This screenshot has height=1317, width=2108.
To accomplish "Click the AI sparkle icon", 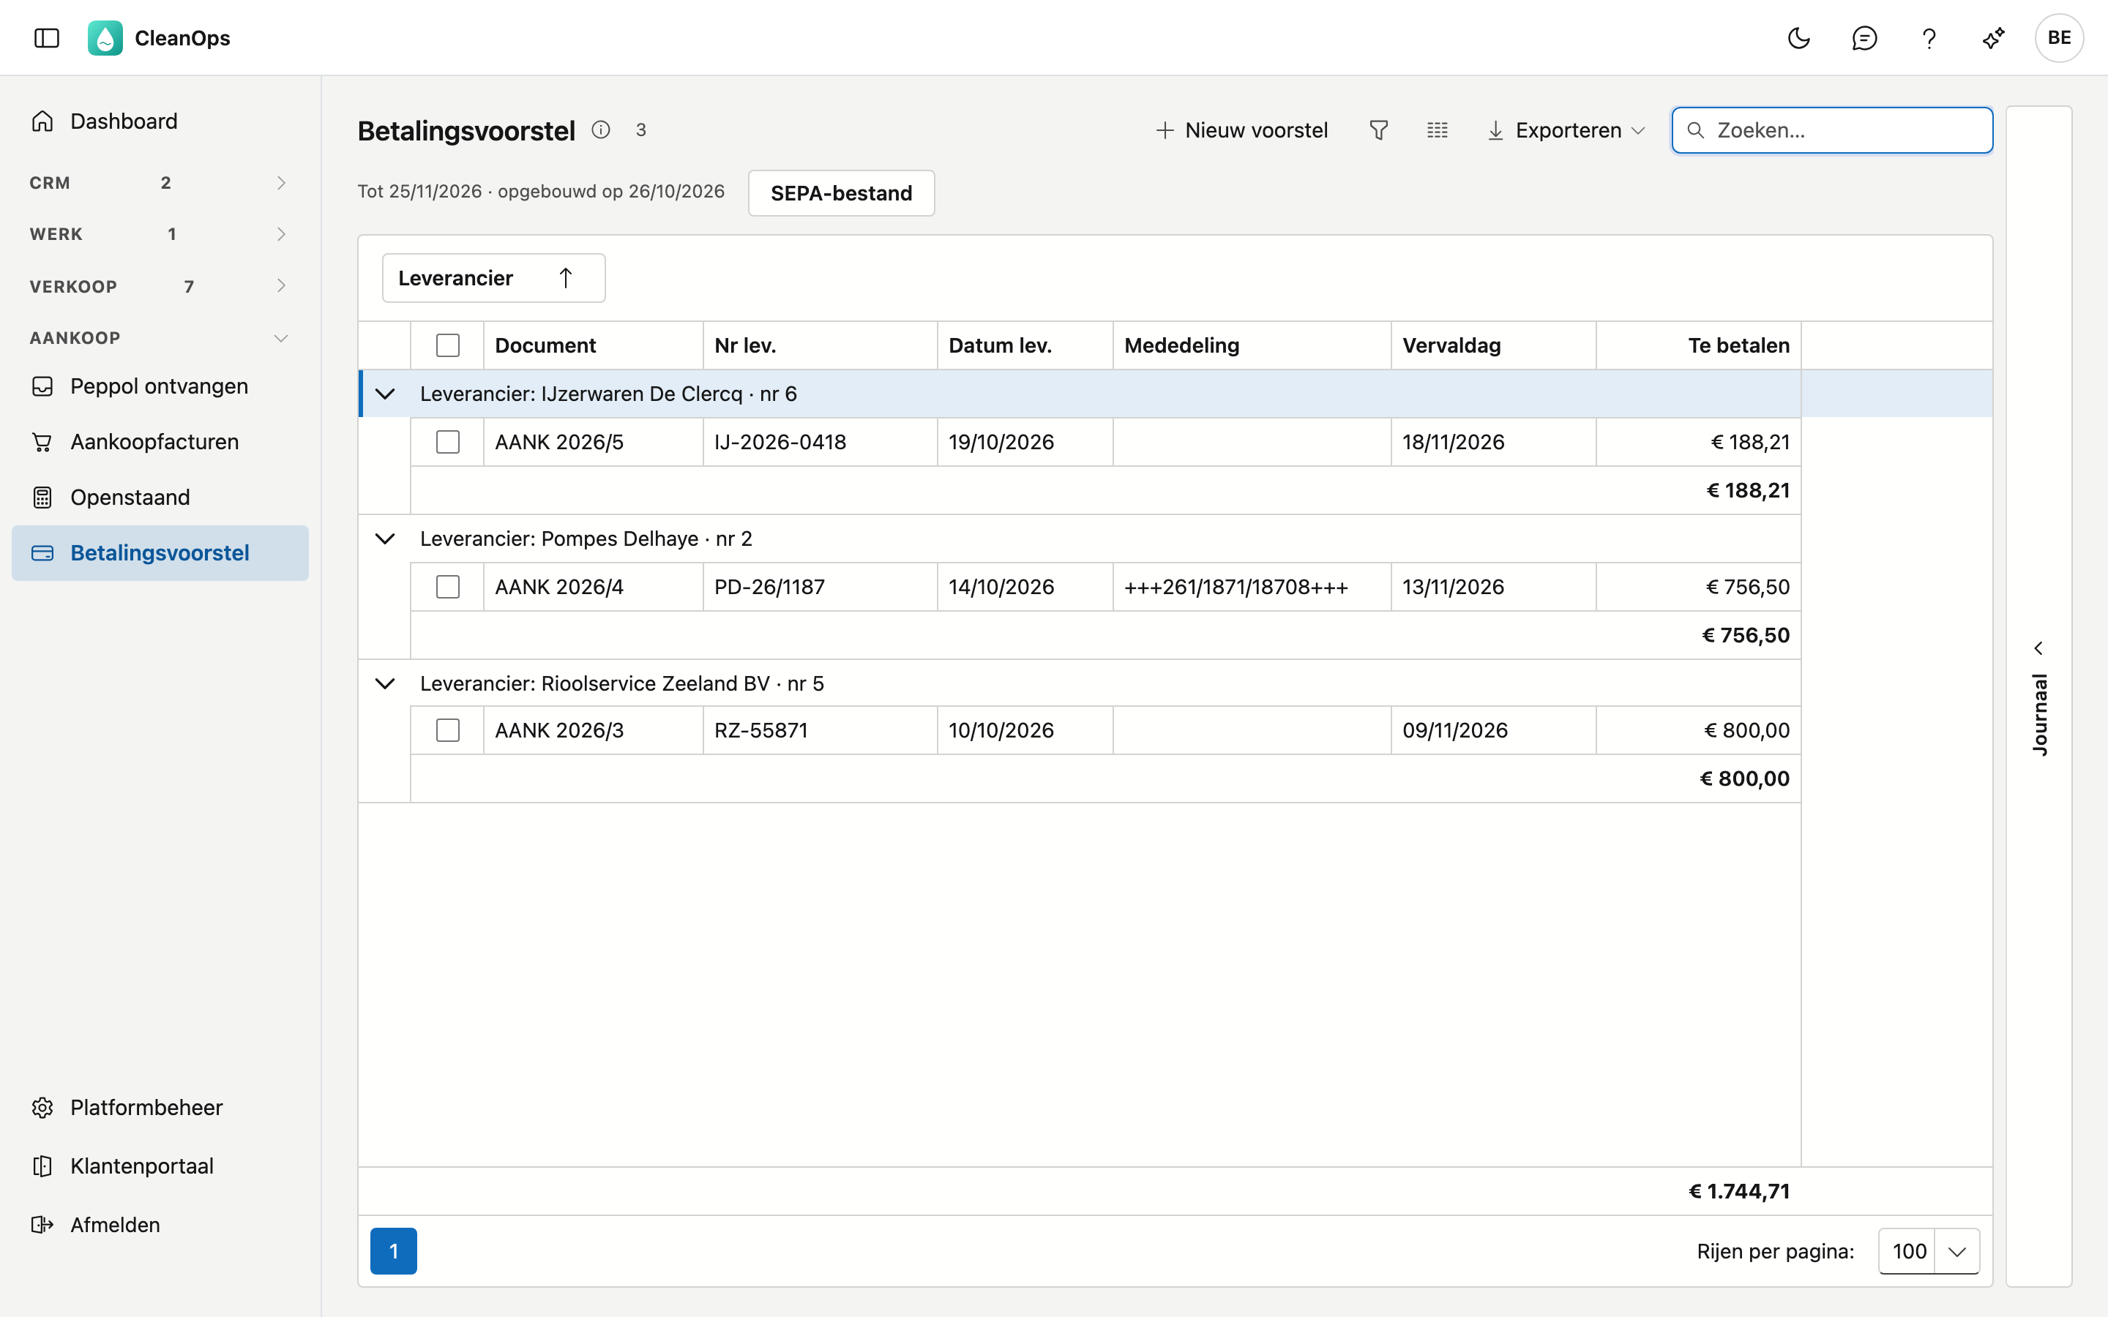I will tap(1994, 38).
